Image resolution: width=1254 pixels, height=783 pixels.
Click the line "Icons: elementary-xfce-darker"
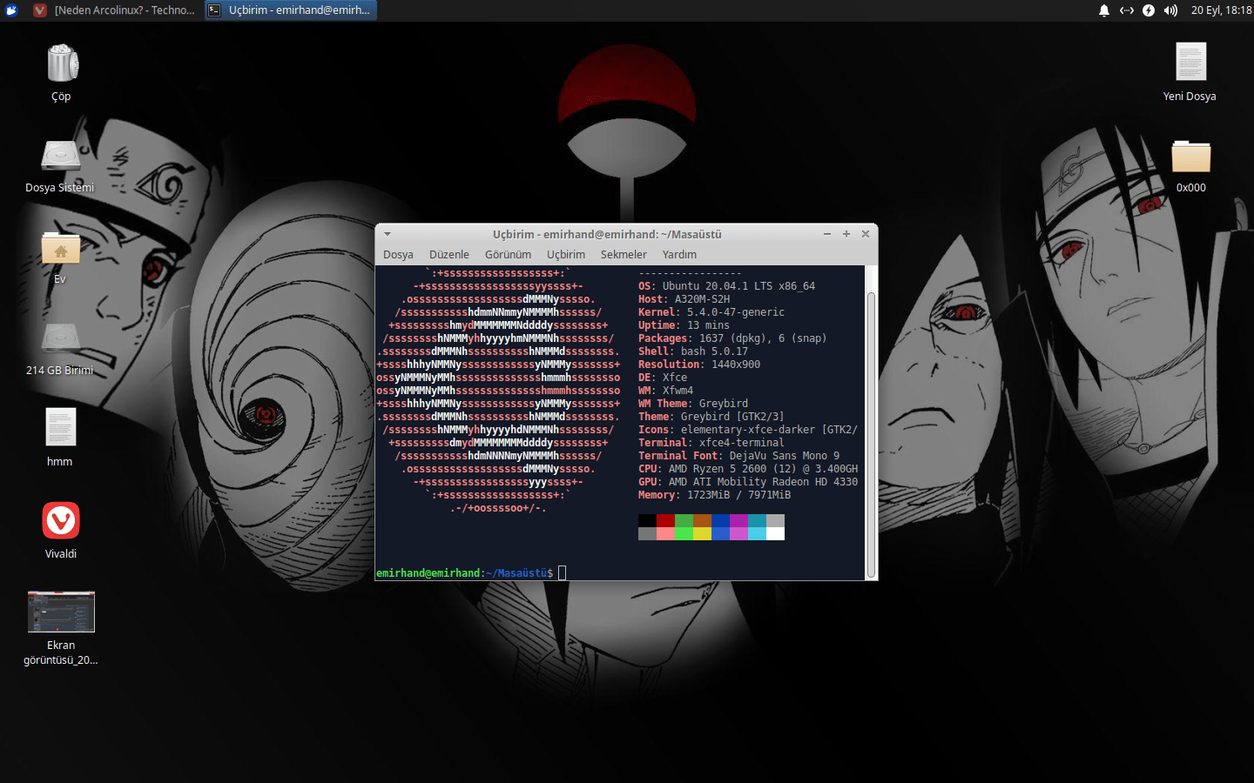click(x=748, y=430)
